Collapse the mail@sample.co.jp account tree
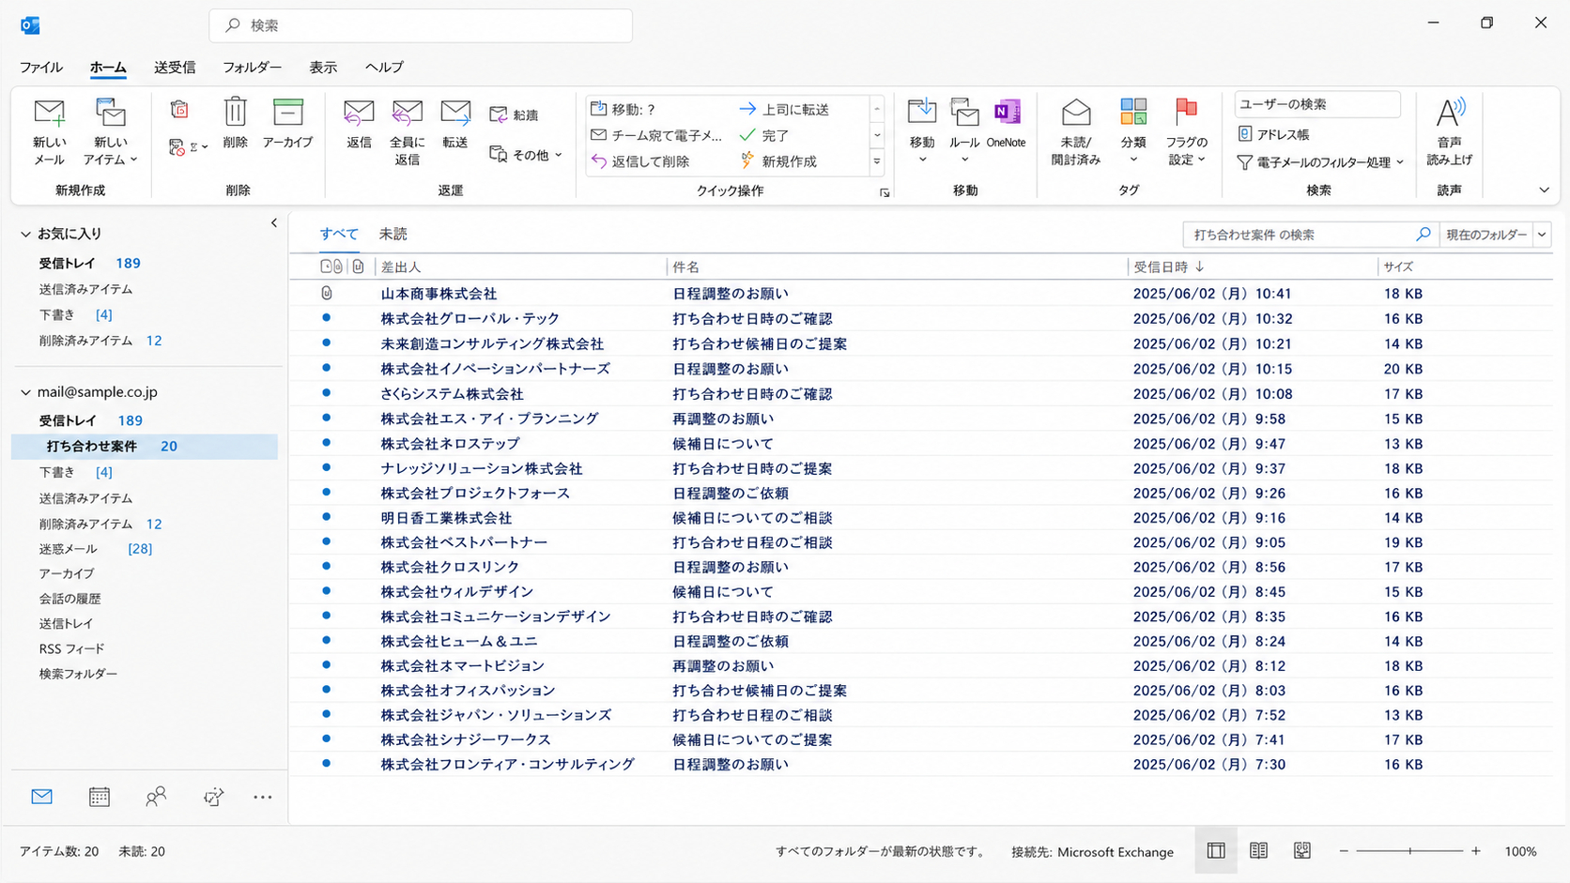 (x=26, y=392)
